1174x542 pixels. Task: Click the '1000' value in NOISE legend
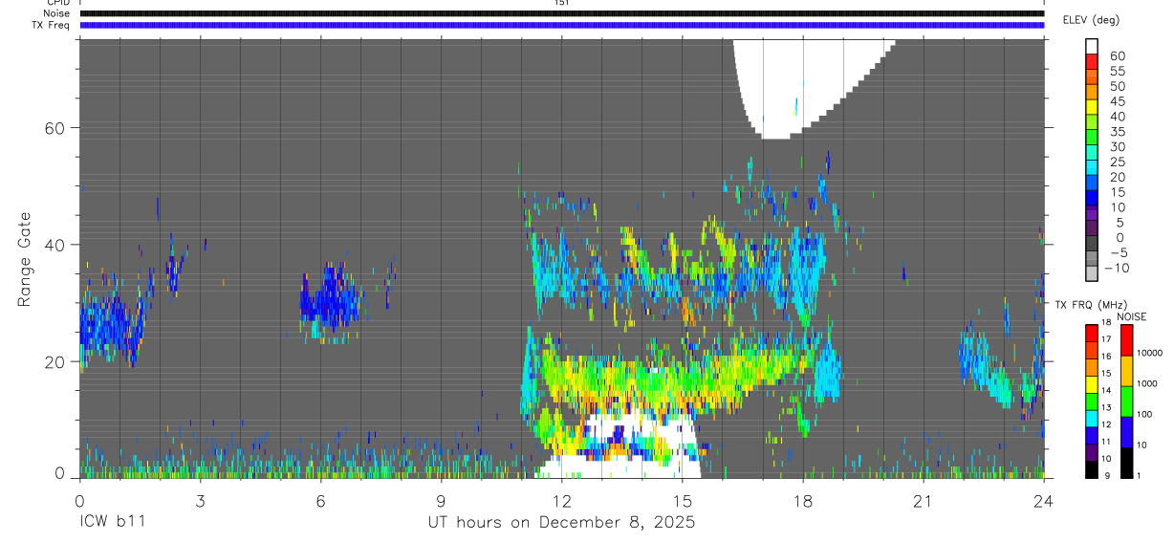(x=1145, y=383)
